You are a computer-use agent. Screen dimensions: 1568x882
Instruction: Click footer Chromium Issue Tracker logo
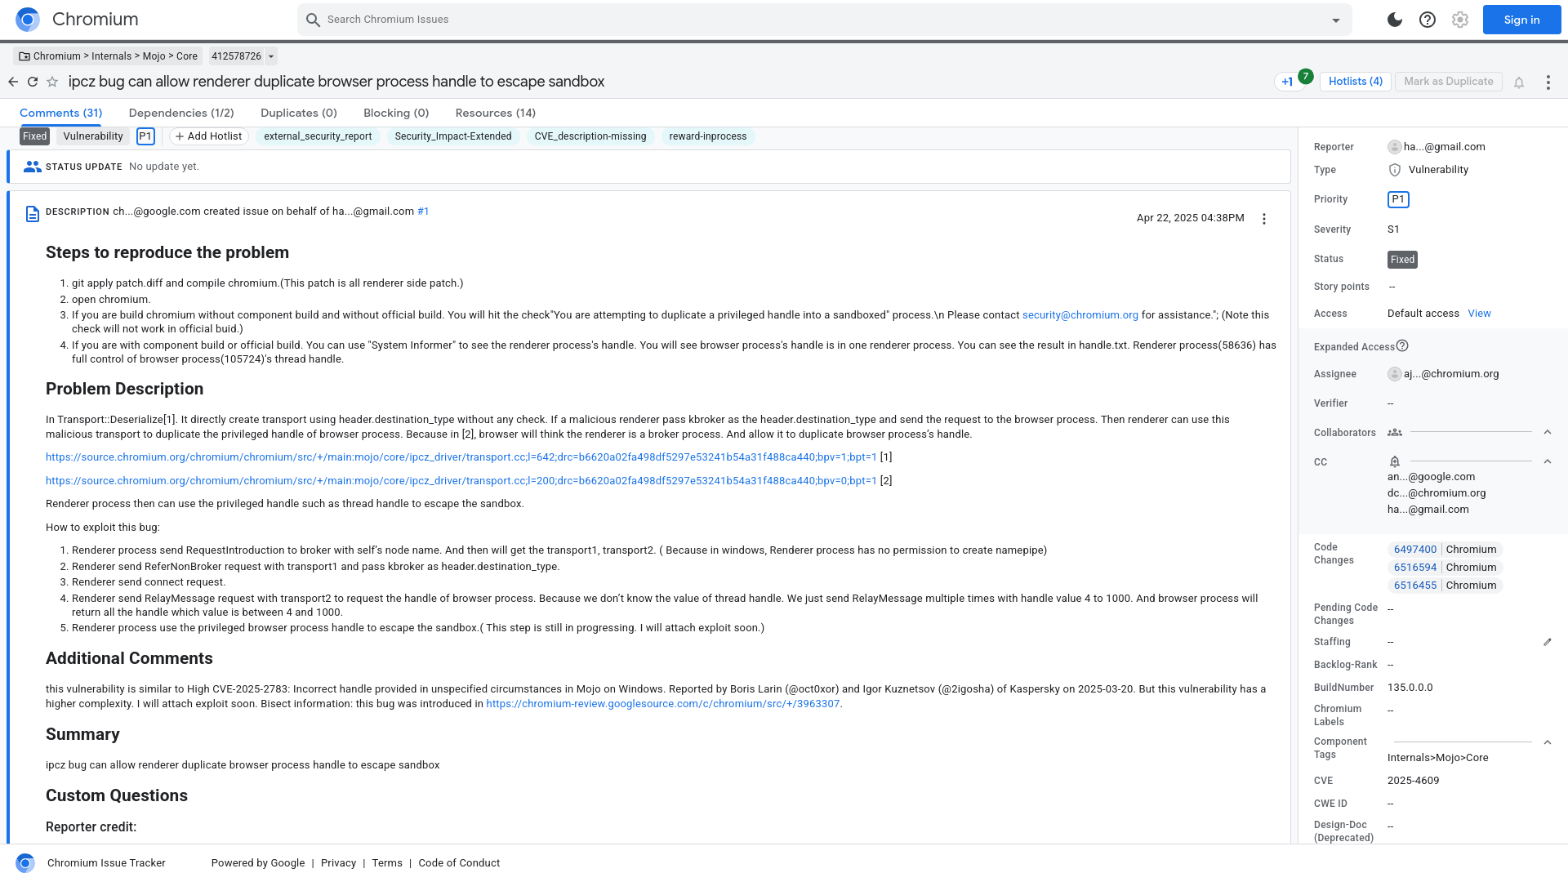click(x=25, y=863)
